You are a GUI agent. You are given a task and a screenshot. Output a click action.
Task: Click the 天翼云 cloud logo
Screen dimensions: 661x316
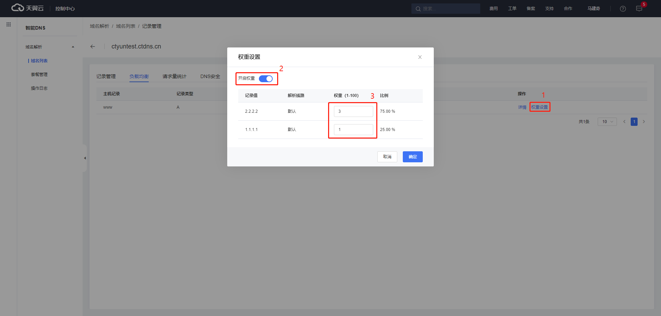click(28, 8)
